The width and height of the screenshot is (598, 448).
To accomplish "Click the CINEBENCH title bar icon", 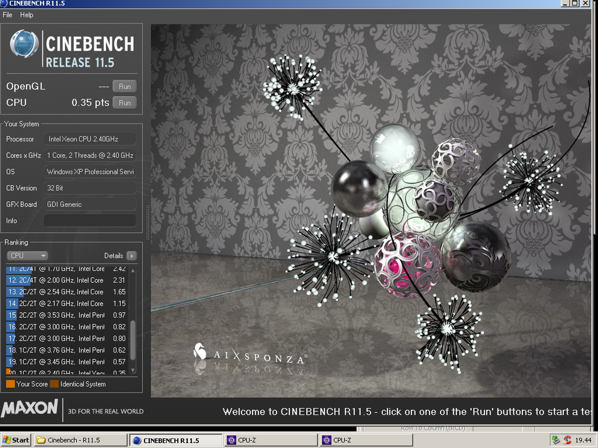I will tap(4, 3).
